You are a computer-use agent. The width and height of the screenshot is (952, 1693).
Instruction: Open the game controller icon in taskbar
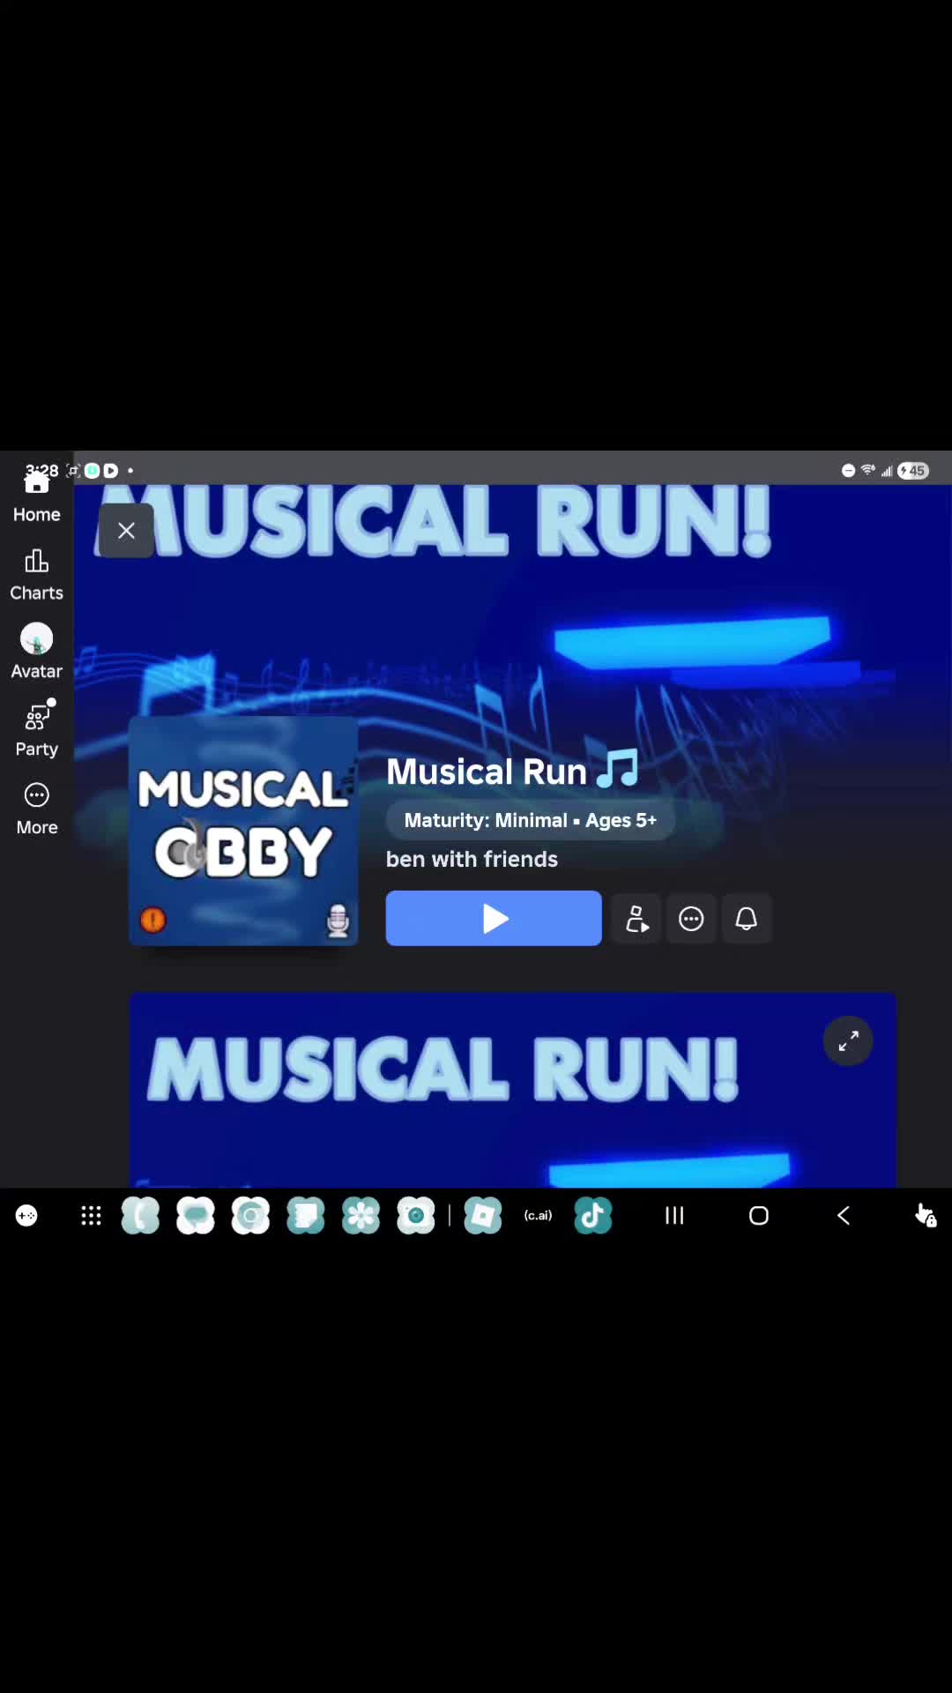coord(26,1216)
